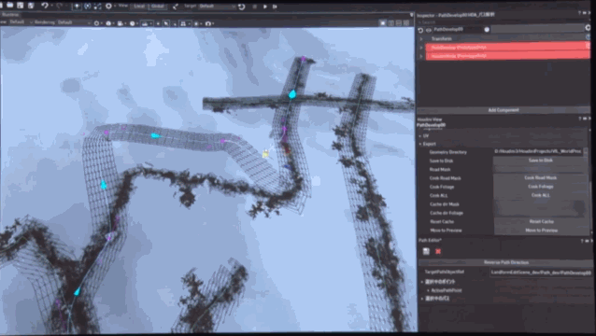Click the step-forward playback icon
This screenshot has height=336, width=596.
[x=275, y=7]
